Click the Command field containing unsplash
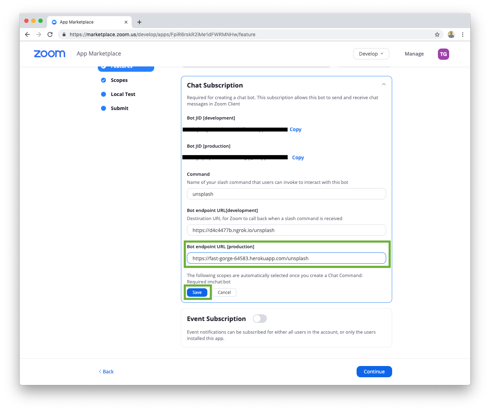 coord(287,194)
